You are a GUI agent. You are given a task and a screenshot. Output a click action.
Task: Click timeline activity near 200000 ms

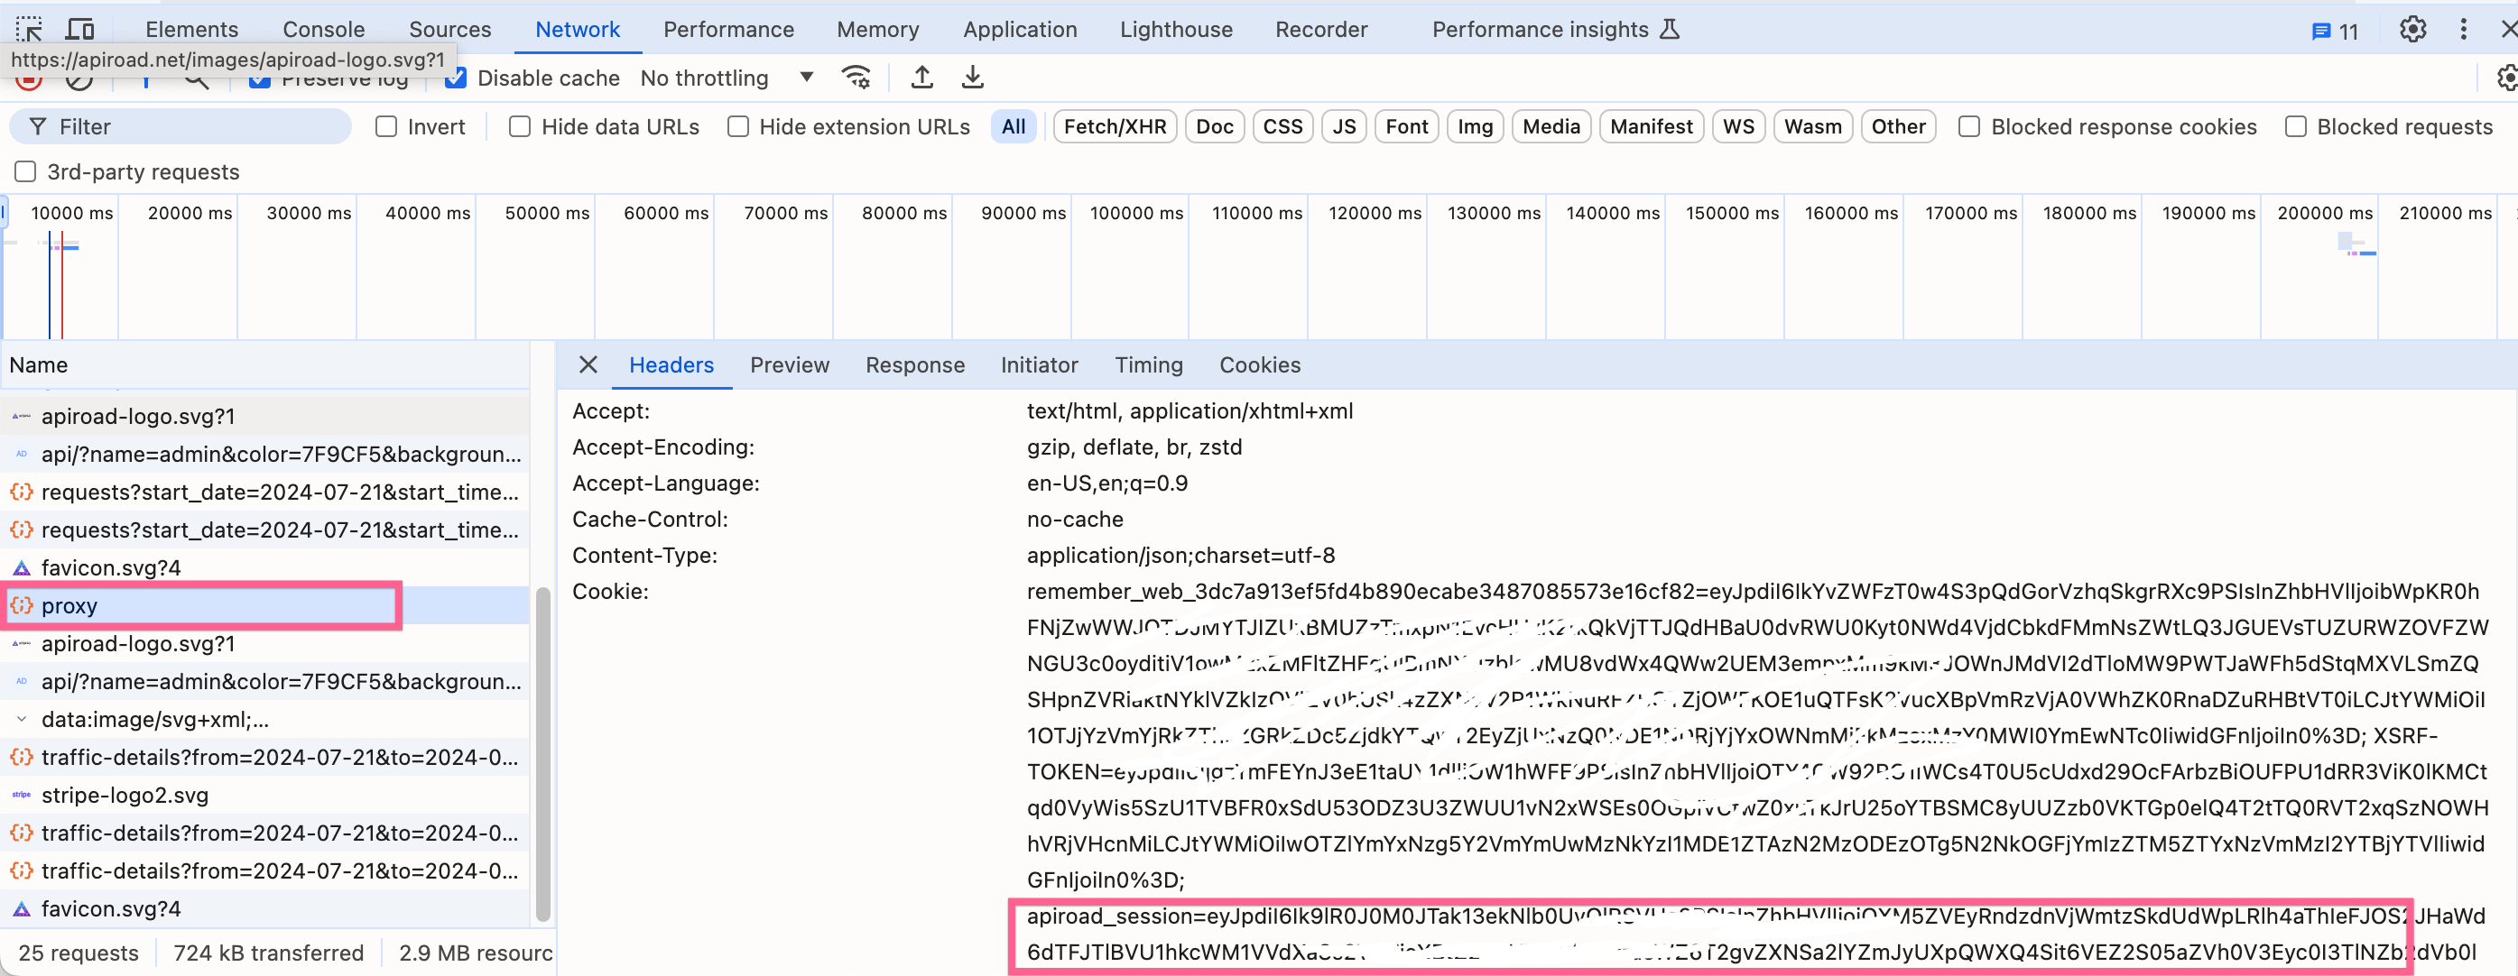pyautogui.click(x=2356, y=245)
